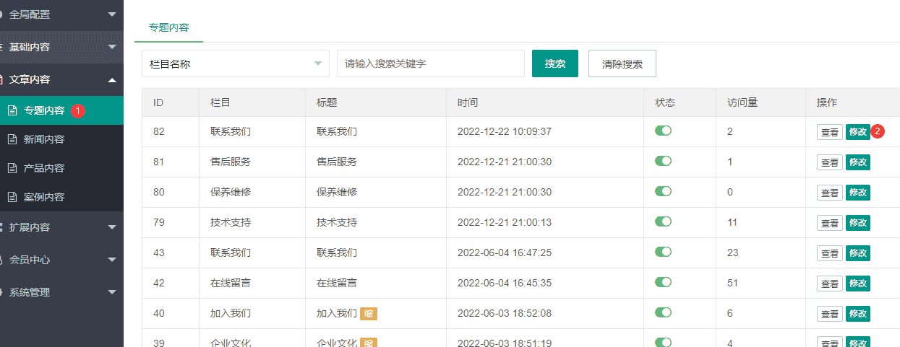Click 修改 for ID 42 row

point(858,284)
